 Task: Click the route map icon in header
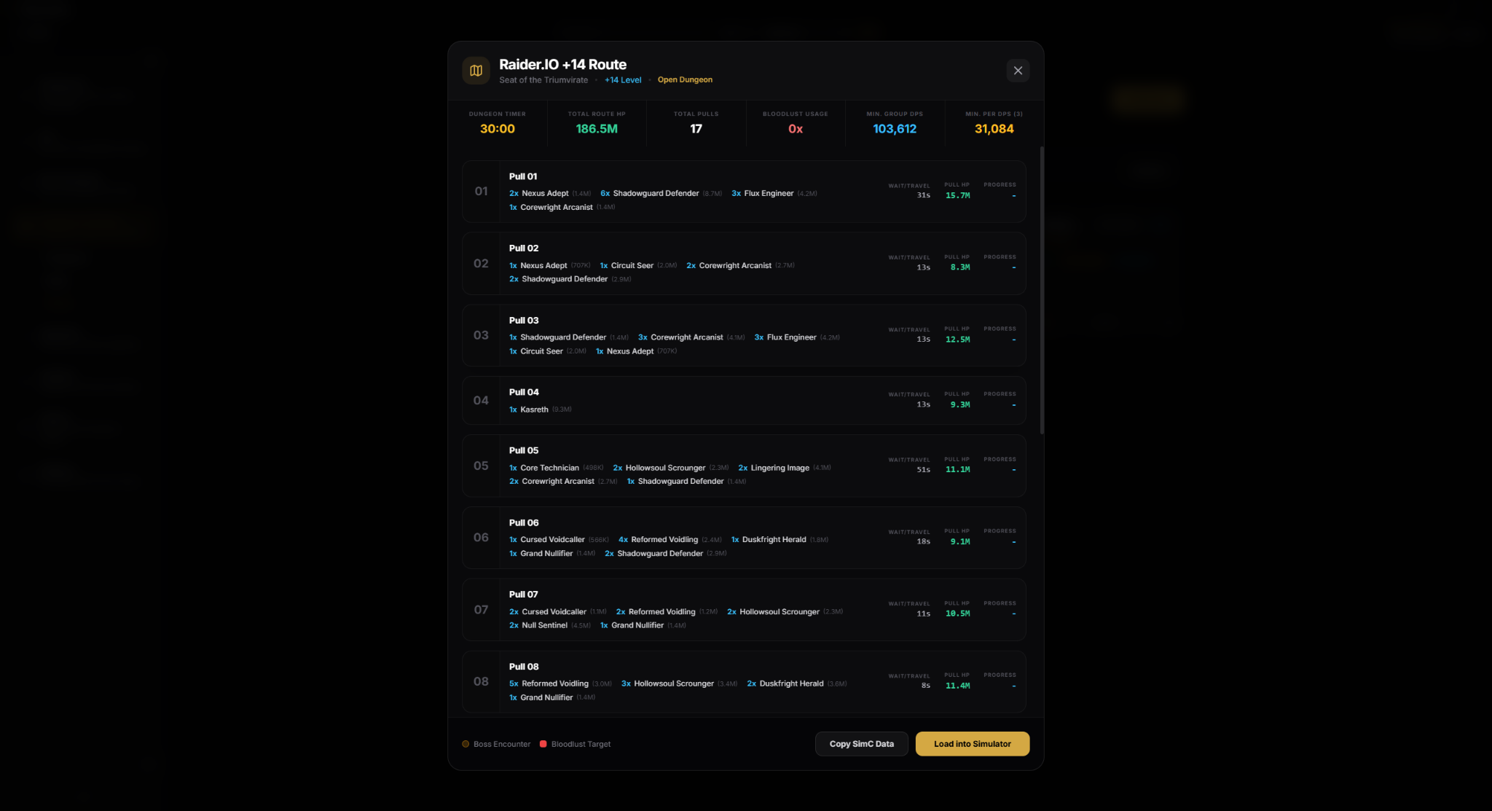coord(476,71)
